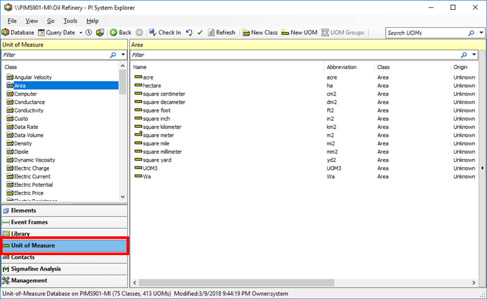Click the grayed Forward navigation icon

pos(139,32)
